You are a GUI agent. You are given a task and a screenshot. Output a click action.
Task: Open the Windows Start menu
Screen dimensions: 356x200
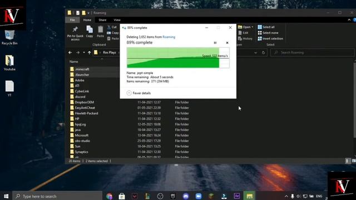(6, 196)
